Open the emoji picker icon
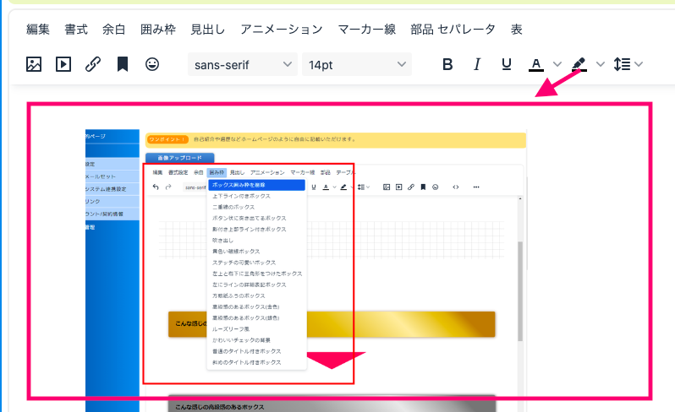 tap(152, 64)
